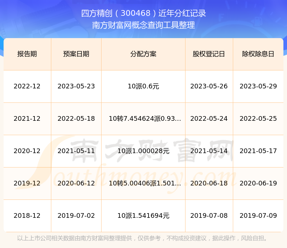Click report period cell 2021-12

(27, 119)
